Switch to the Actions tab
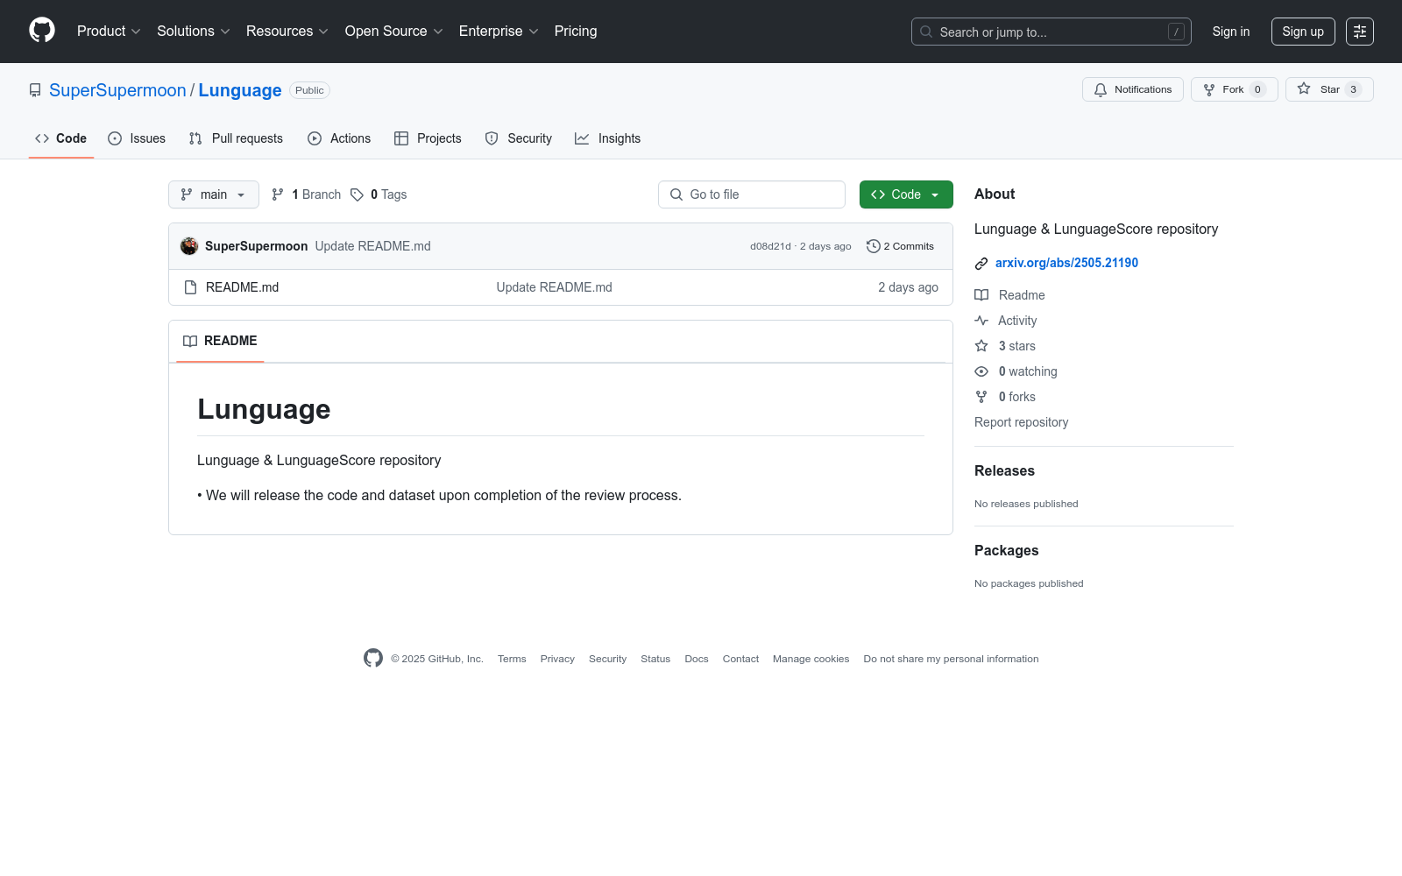1402x876 pixels. 339,138
